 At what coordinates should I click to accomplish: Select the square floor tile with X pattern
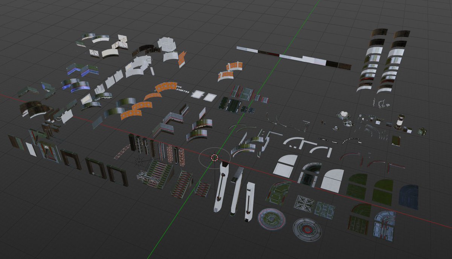pos(304,203)
